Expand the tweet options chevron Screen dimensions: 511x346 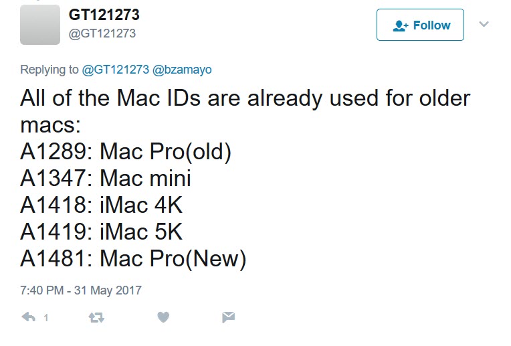pyautogui.click(x=484, y=25)
